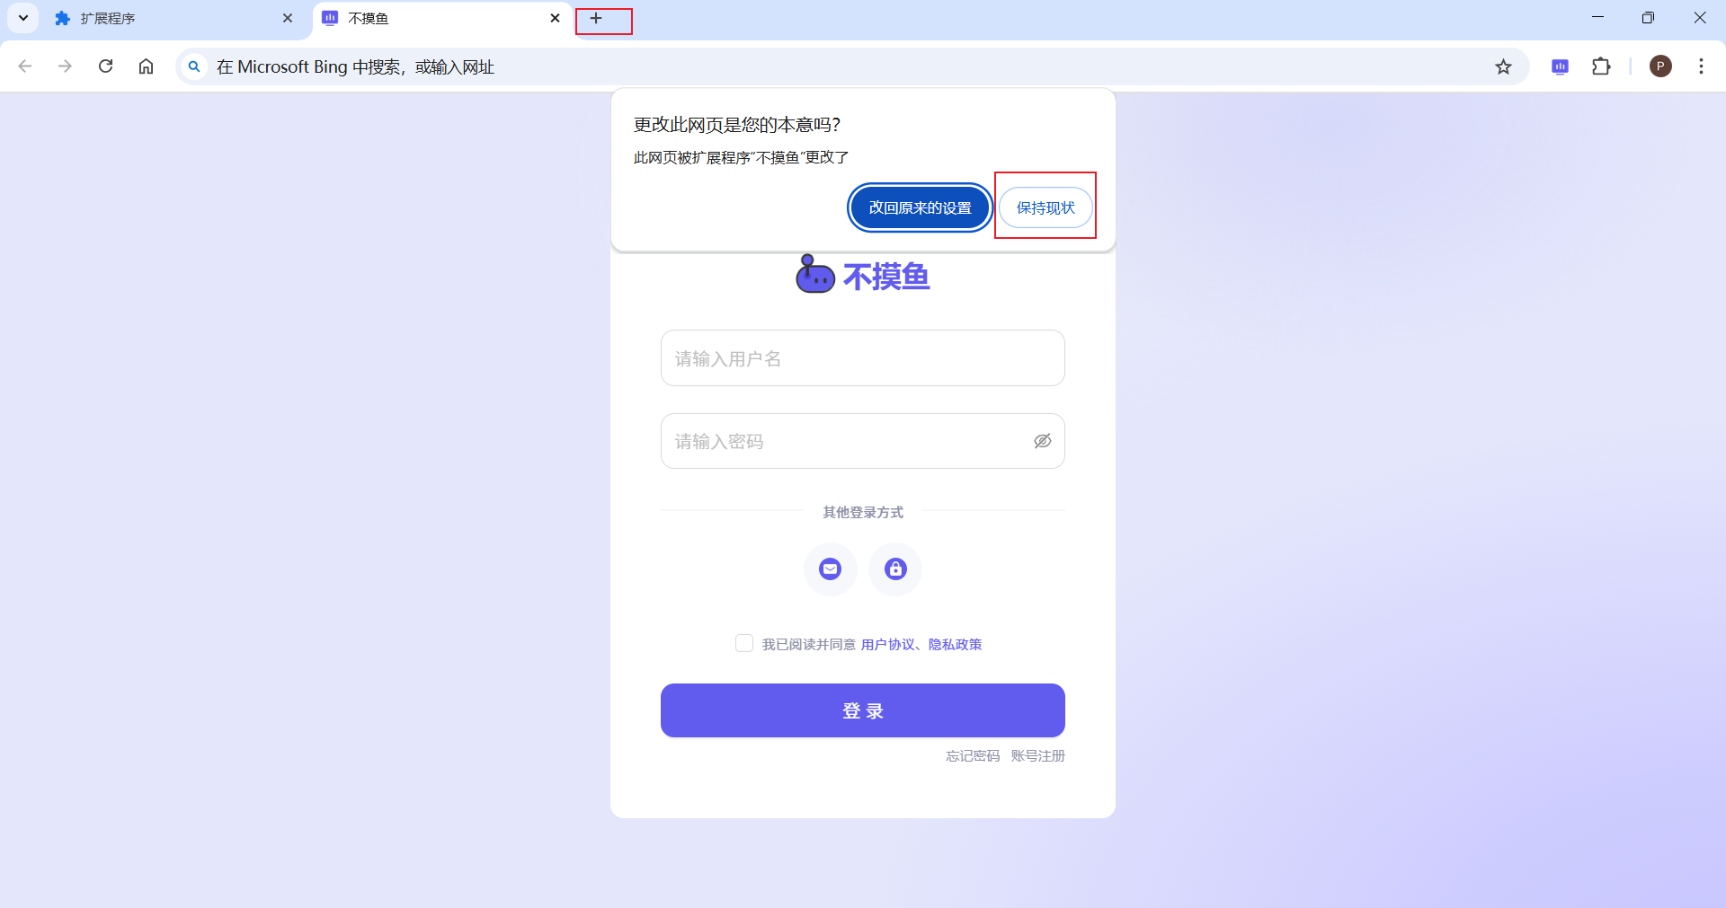This screenshot has width=1726, height=908.
Task: Open the 隐私政策 link
Action: (955, 645)
